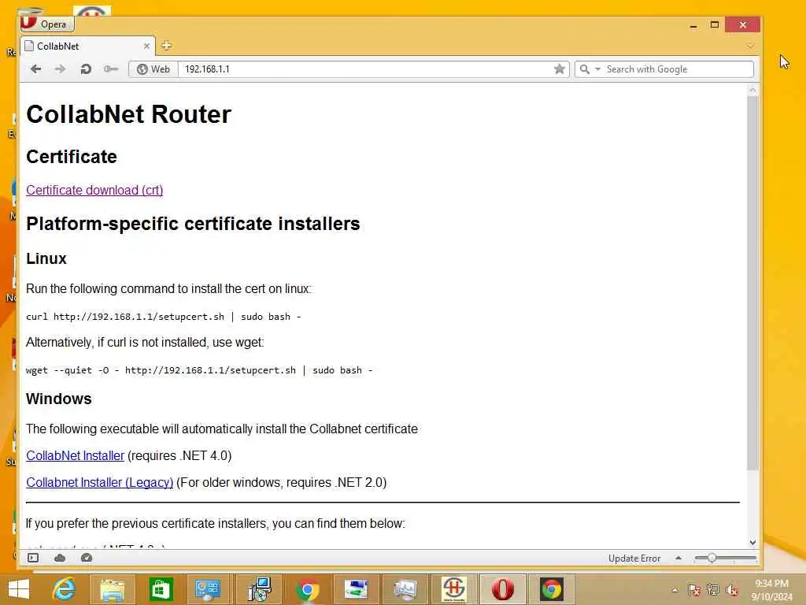Switch to Opera taskbar icon
This screenshot has width=806, height=605.
point(503,589)
